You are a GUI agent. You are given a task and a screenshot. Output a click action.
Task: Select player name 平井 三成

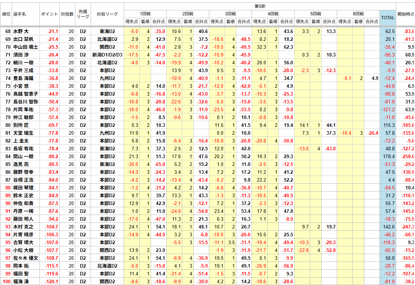tap(23, 70)
